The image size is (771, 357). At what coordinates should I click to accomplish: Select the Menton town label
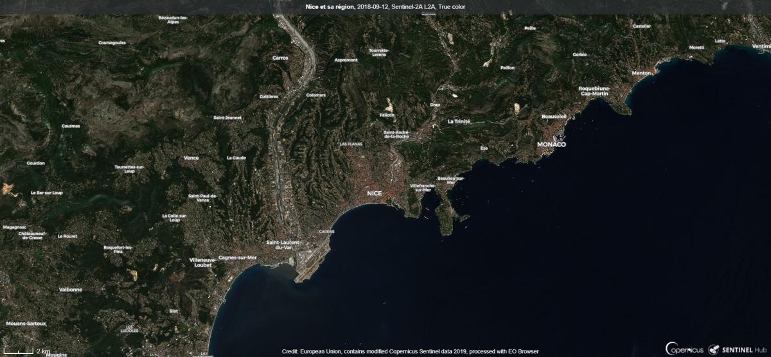[x=641, y=73]
